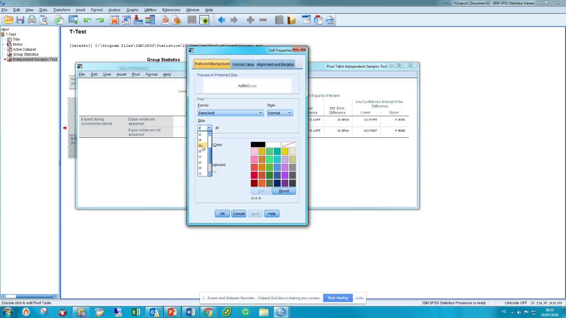
Task: Click the Go to Variable toolbar icon
Action: [x=138, y=20]
